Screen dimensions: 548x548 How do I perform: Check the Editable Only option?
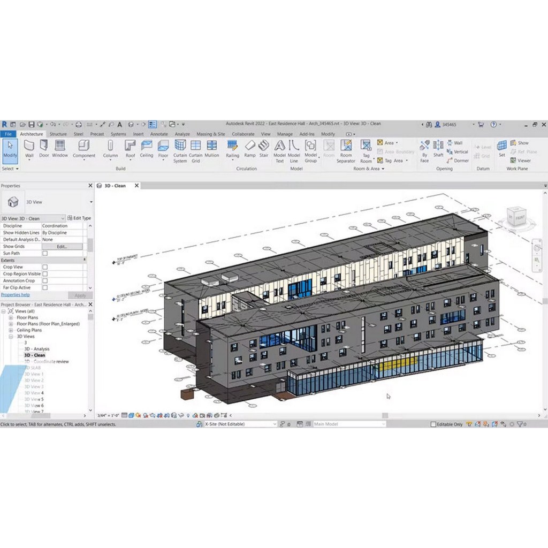point(433,424)
